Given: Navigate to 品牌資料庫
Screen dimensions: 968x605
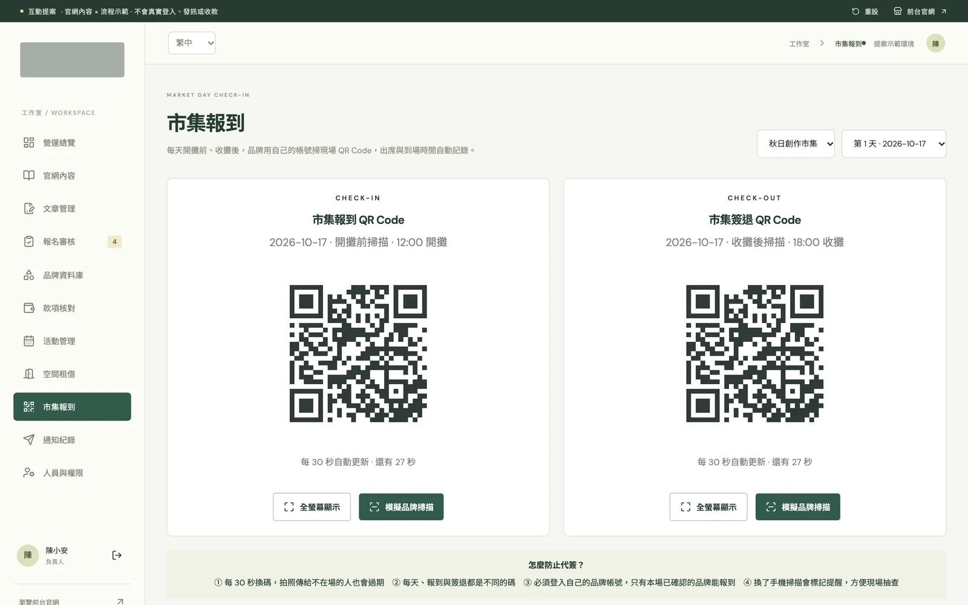Looking at the screenshot, I should click(72, 275).
